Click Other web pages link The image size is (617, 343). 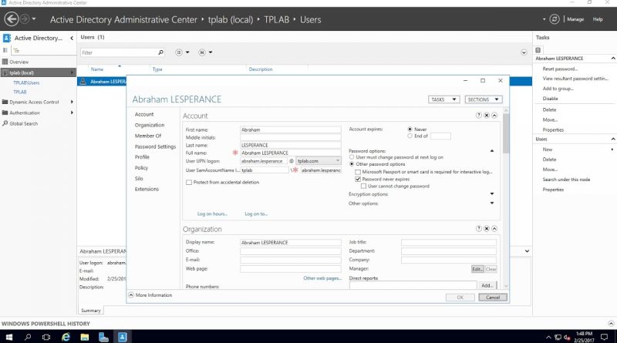click(x=322, y=278)
